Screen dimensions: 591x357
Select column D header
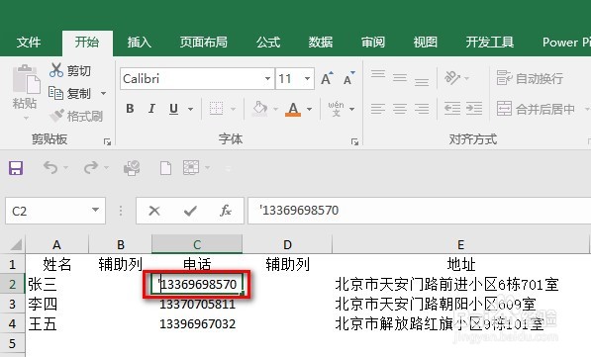(x=287, y=244)
